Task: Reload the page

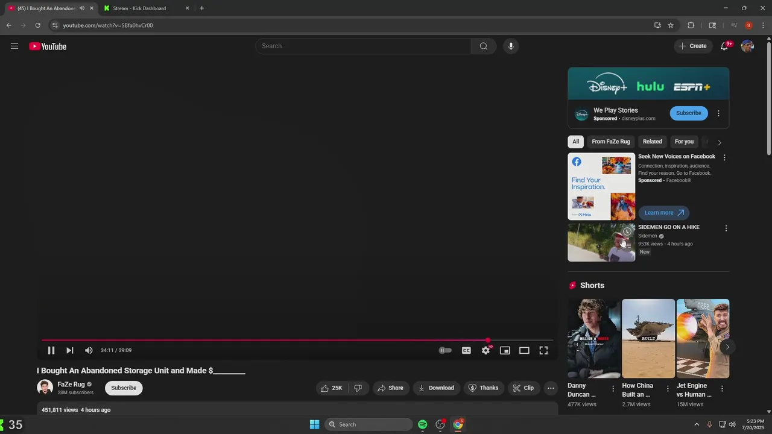Action: tap(37, 25)
